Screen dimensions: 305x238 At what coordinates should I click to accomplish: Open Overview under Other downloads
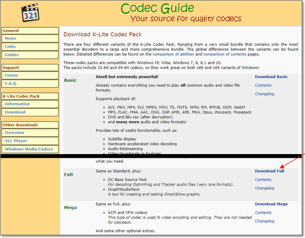tap(15, 133)
